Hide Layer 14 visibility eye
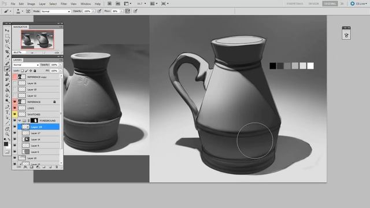This screenshot has height=208, width=370. pos(14,139)
